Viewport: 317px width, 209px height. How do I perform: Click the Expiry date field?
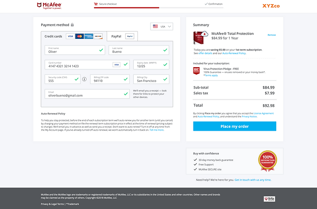(151, 64)
